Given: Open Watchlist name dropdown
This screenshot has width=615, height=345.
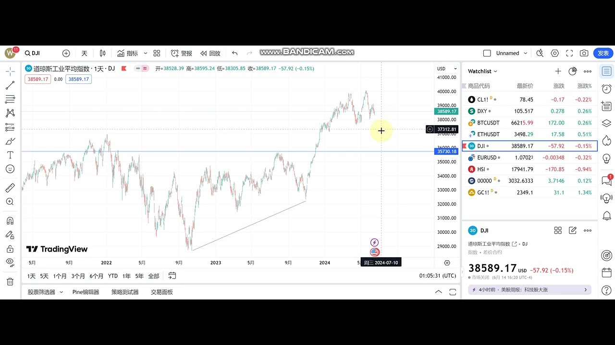Looking at the screenshot, I should click(482, 71).
